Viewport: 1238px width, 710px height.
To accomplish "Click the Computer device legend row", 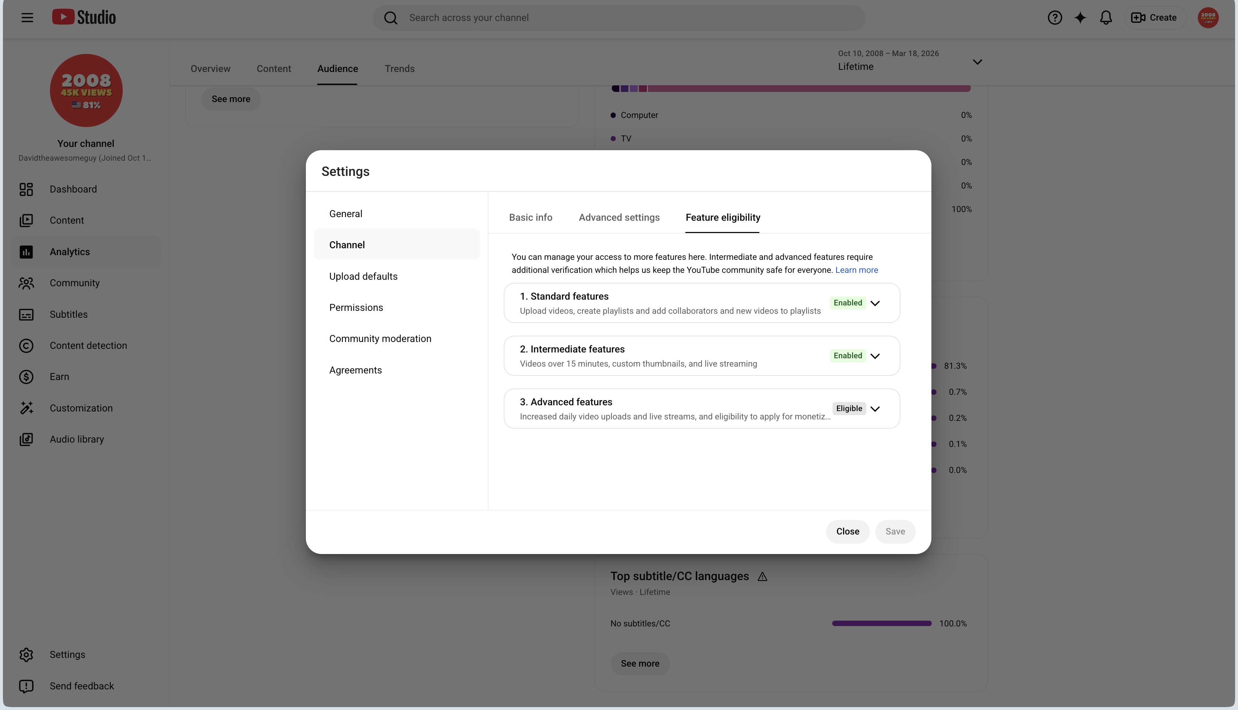I will click(791, 115).
